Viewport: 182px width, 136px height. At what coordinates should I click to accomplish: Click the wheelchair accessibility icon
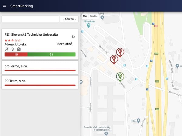click(7, 49)
